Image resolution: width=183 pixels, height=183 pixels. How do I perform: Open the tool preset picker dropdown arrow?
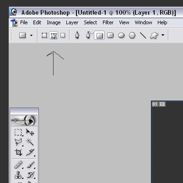[x=31, y=35]
